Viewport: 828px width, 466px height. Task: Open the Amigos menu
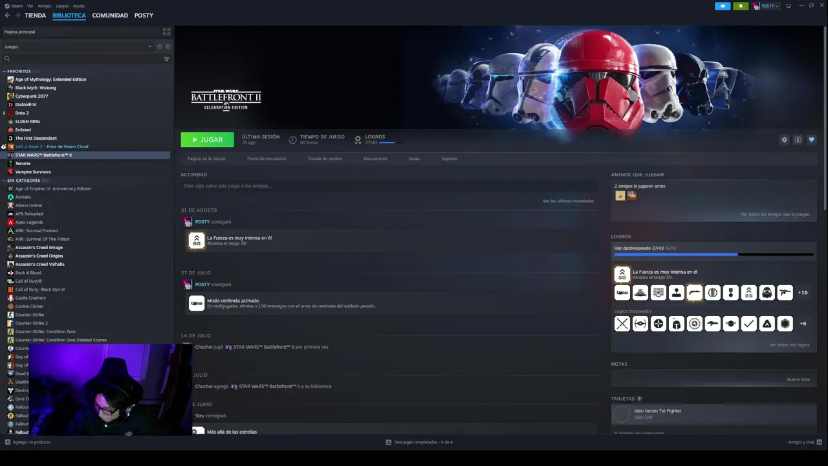pyautogui.click(x=45, y=6)
